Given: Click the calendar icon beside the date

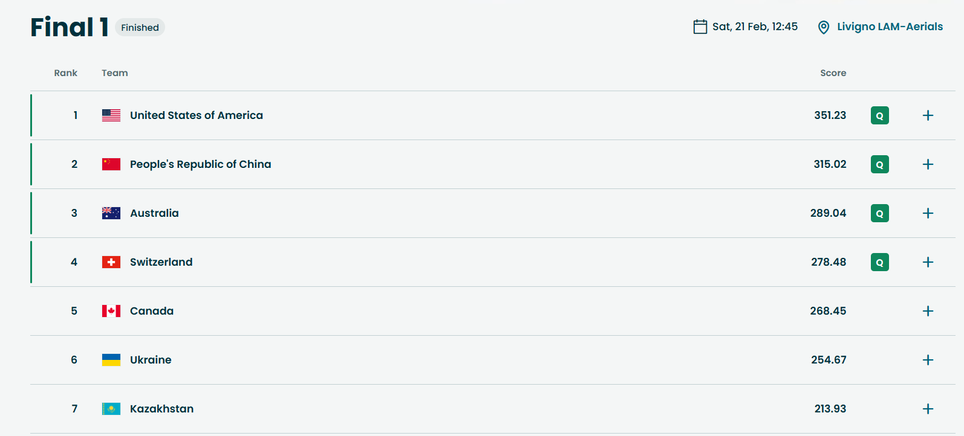Looking at the screenshot, I should pos(700,27).
